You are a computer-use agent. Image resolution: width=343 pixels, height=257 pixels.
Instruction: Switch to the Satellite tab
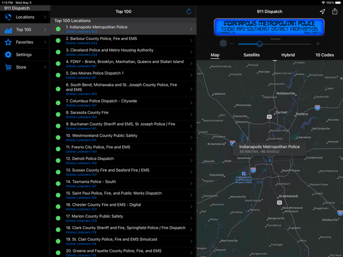[x=252, y=55]
